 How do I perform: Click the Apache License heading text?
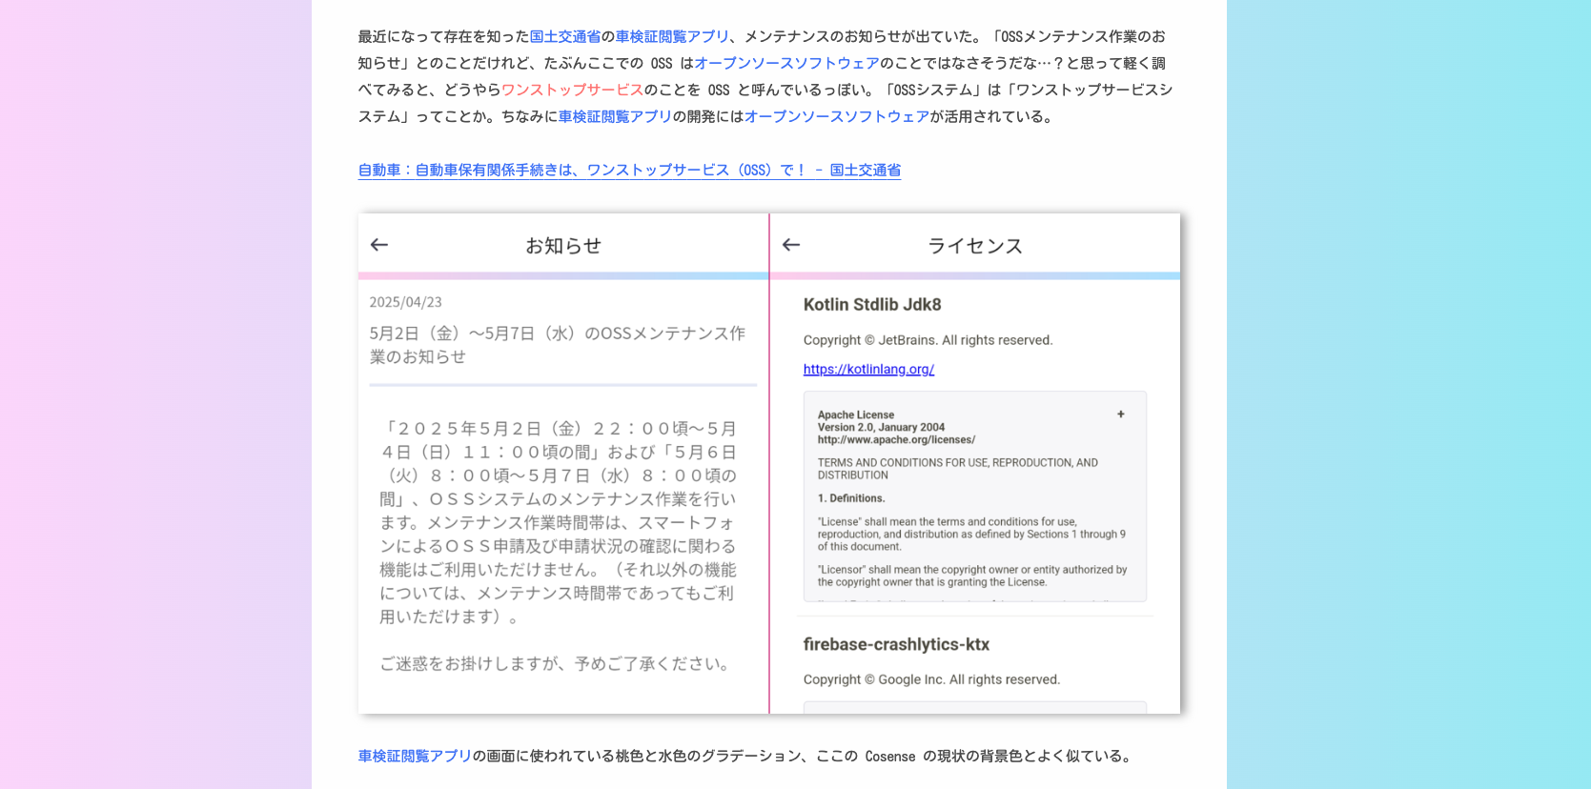coord(856,415)
